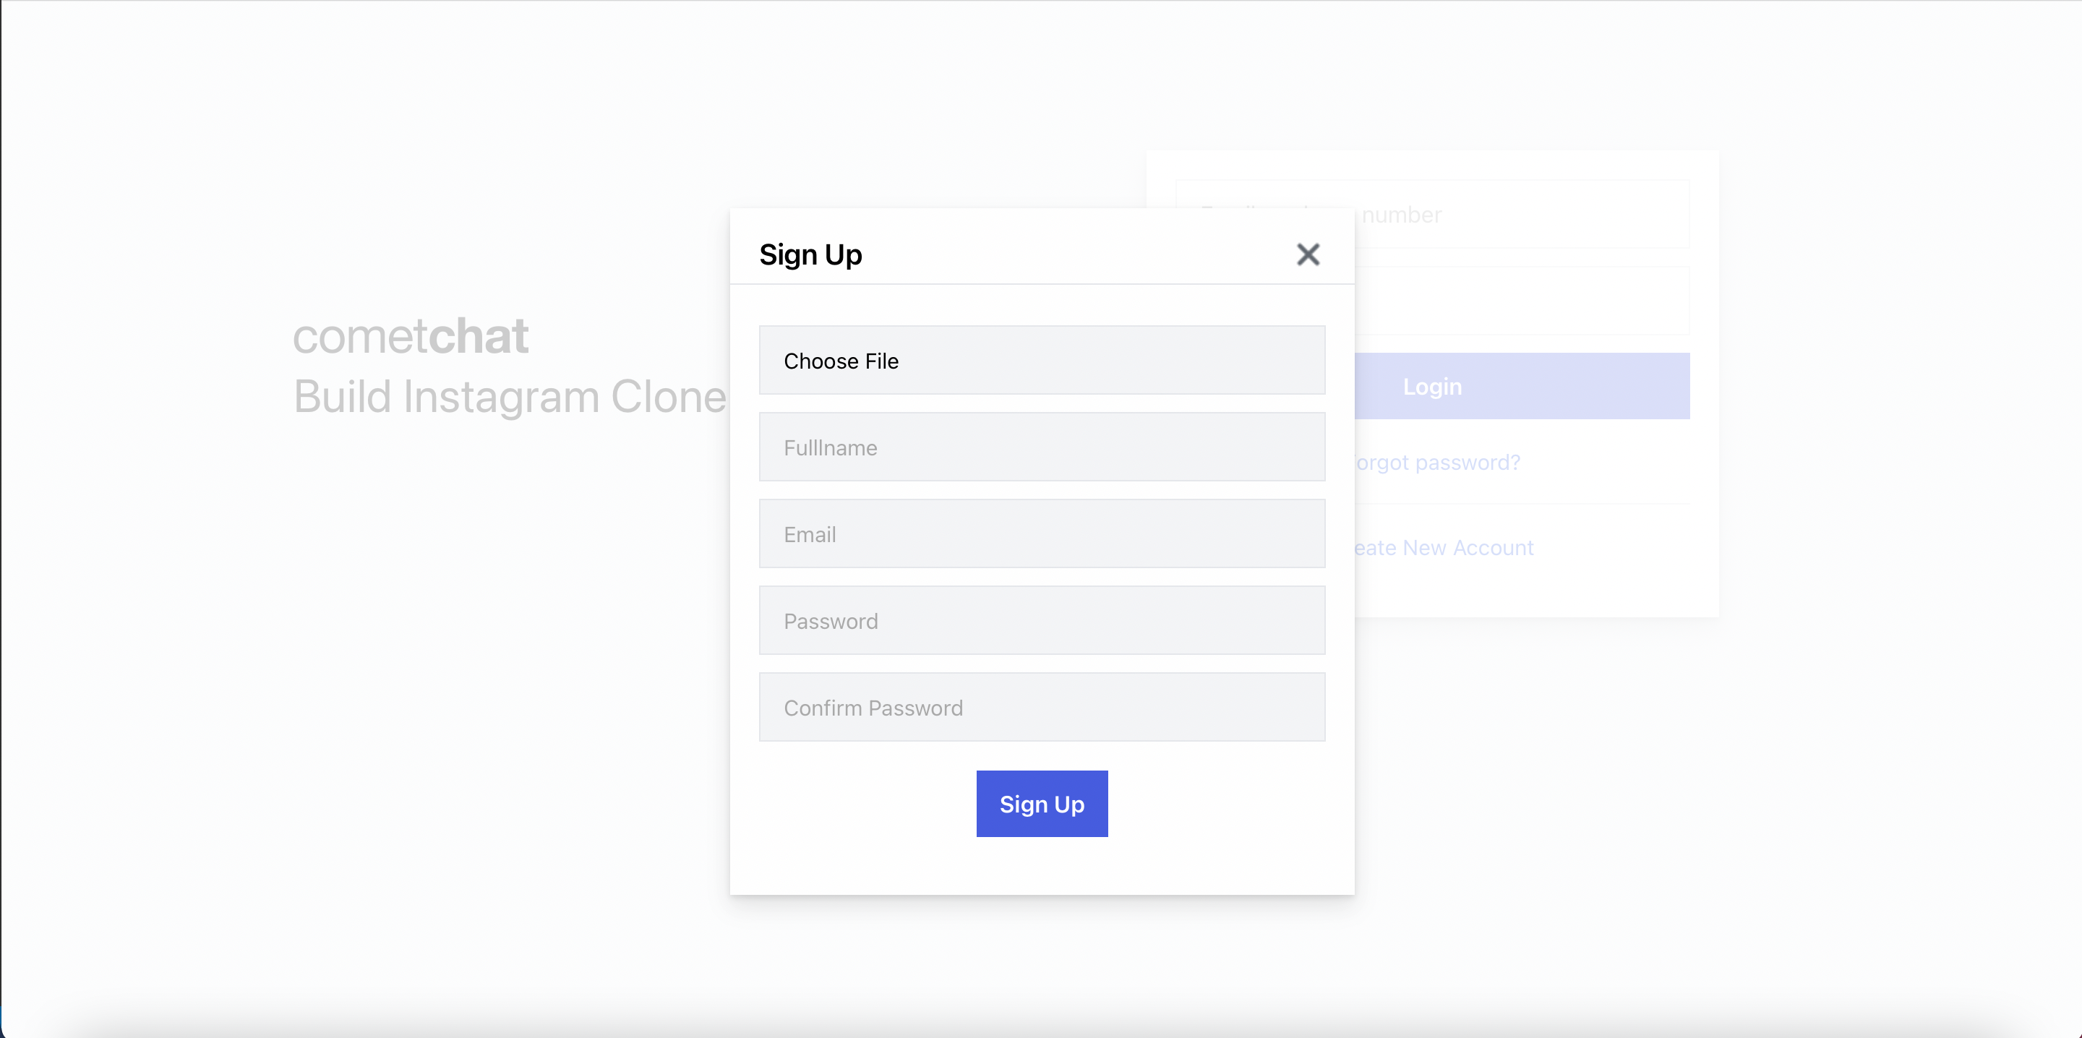This screenshot has height=1038, width=2082.
Task: Select the Sign Up dialog title
Action: point(810,254)
